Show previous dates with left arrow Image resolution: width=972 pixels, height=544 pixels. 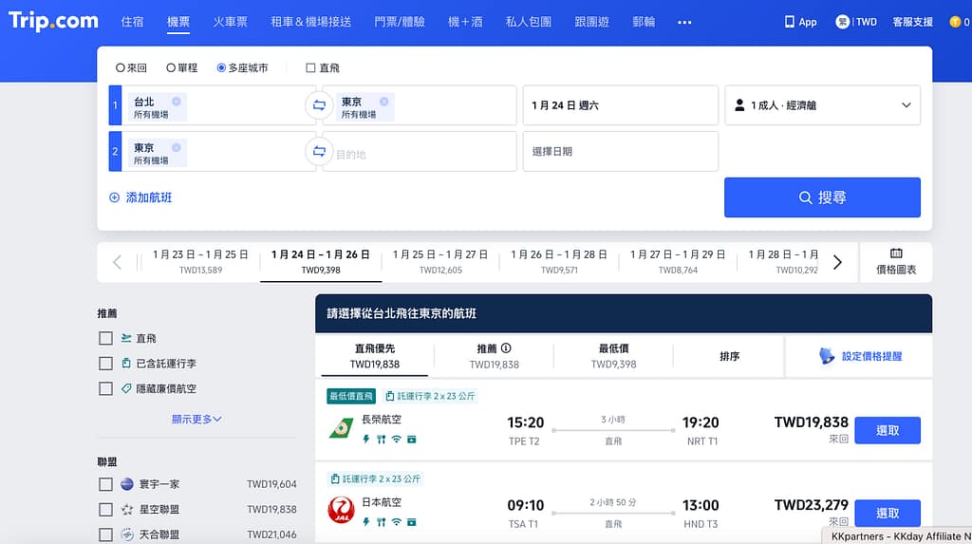coord(117,262)
